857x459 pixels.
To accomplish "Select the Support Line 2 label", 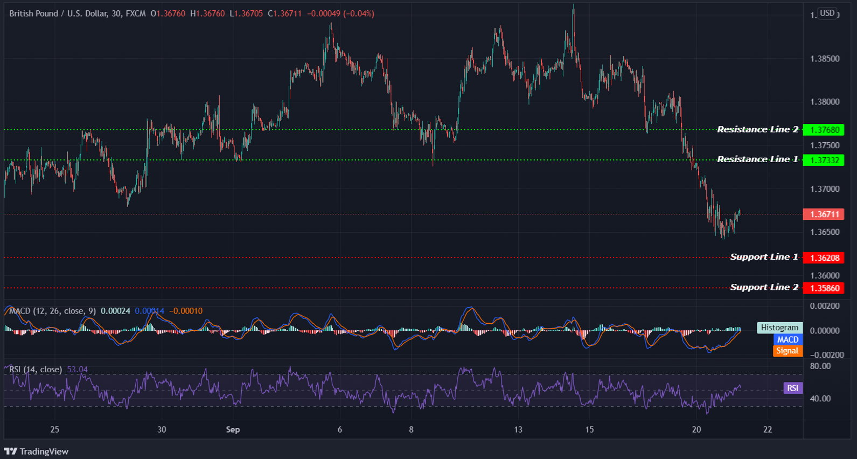I will tap(764, 287).
